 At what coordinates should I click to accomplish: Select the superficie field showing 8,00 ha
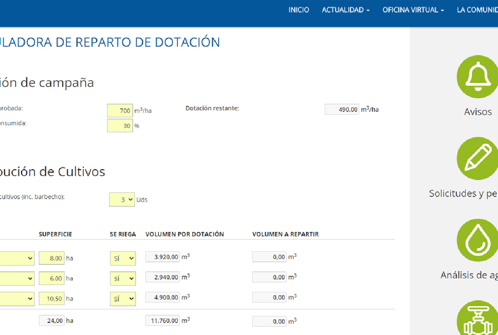pyautogui.click(x=51, y=258)
